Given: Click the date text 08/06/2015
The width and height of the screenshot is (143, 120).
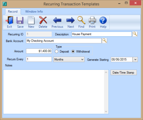Looking at the screenshot, I should tap(119, 60).
